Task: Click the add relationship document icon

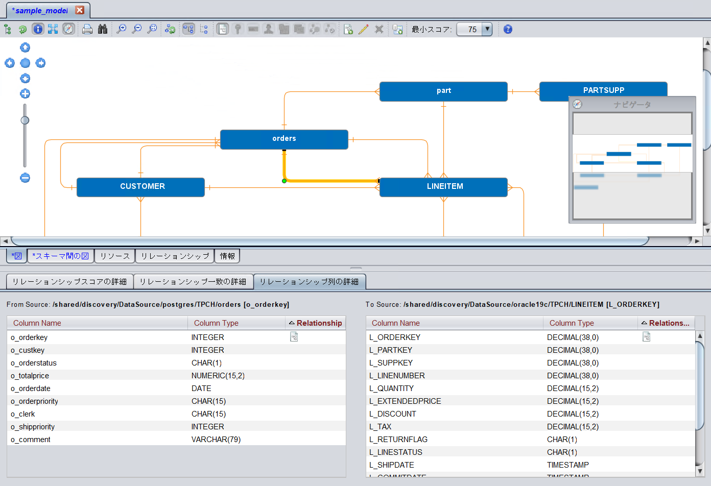Action: [x=348, y=29]
